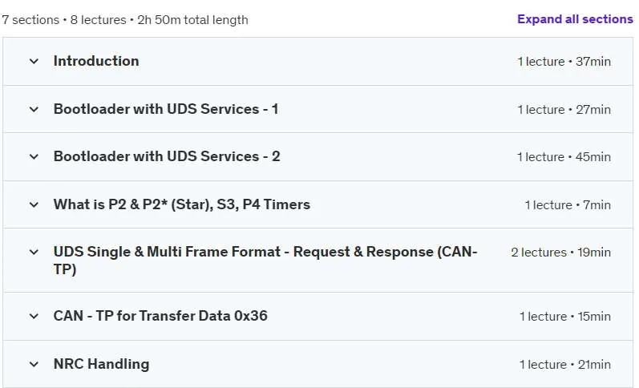This screenshot has height=388, width=639.
Task: Expand the Introduction section chevron
Action: tap(34, 62)
